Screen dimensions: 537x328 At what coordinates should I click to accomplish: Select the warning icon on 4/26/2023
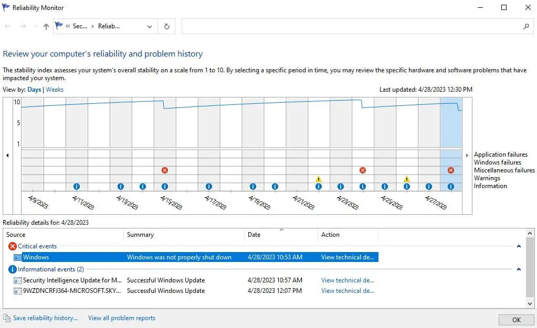(x=406, y=179)
